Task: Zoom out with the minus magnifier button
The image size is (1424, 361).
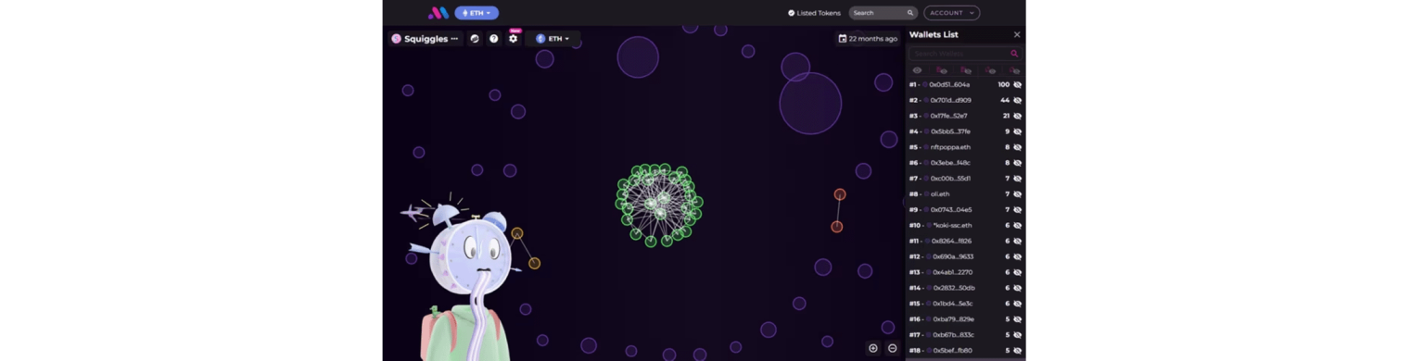Action: [x=893, y=348]
